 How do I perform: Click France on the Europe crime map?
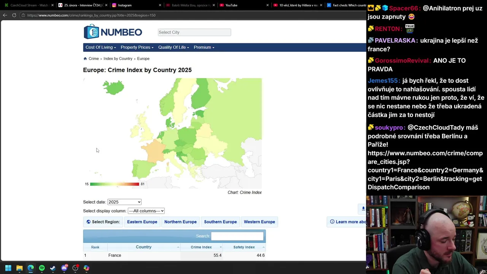(x=154, y=150)
